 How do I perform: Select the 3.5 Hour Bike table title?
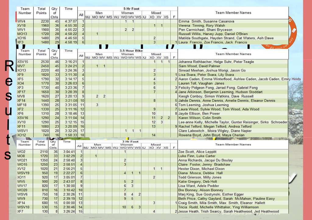coord(131,51)
